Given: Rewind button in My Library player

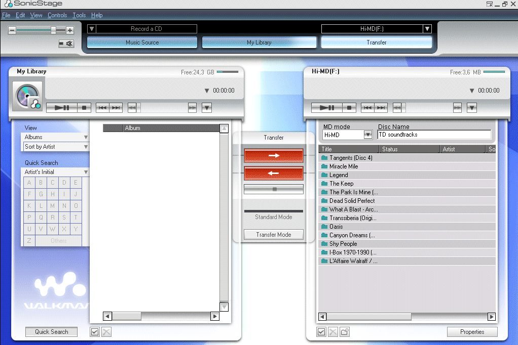Looking at the screenshot, I should pyautogui.click(x=132, y=108).
